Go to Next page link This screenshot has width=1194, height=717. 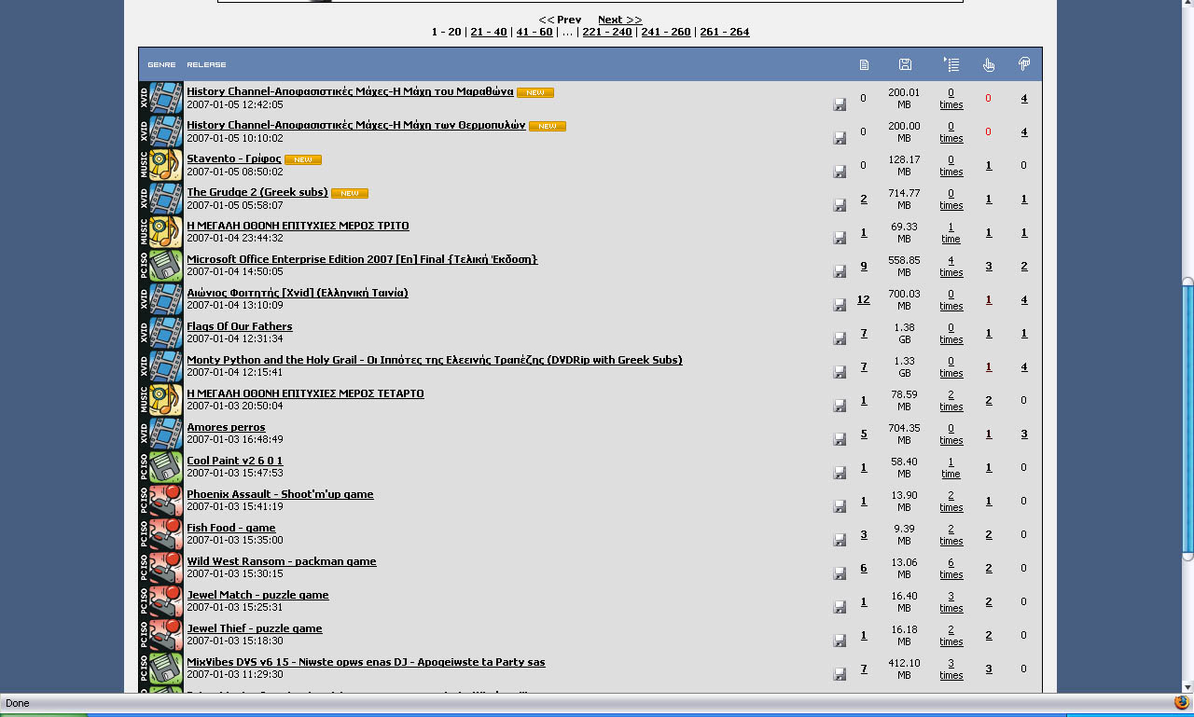(619, 20)
